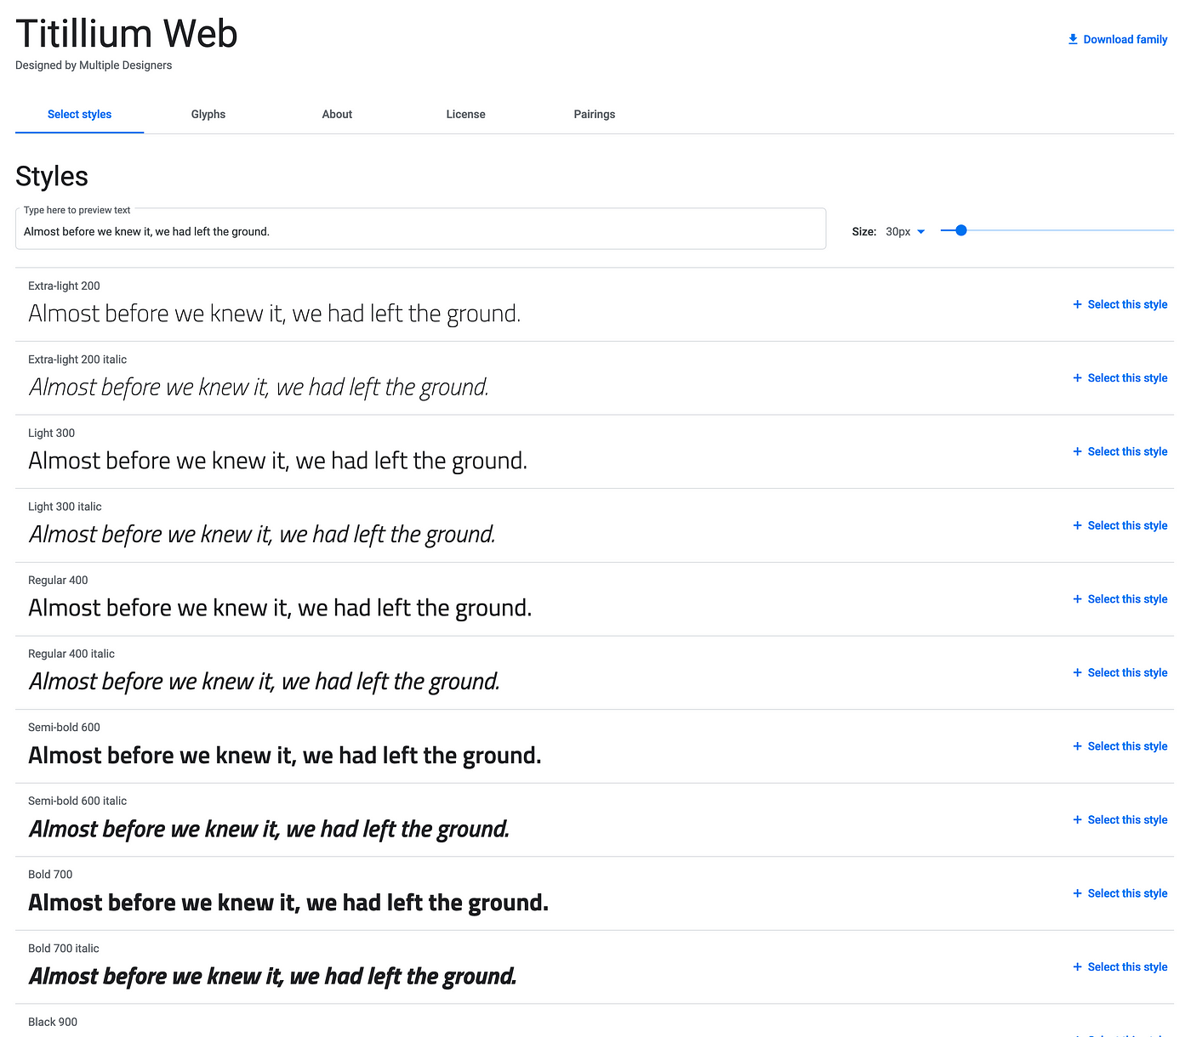Select this style for Light 300 italic
This screenshot has height=1037, width=1191.
point(1127,525)
